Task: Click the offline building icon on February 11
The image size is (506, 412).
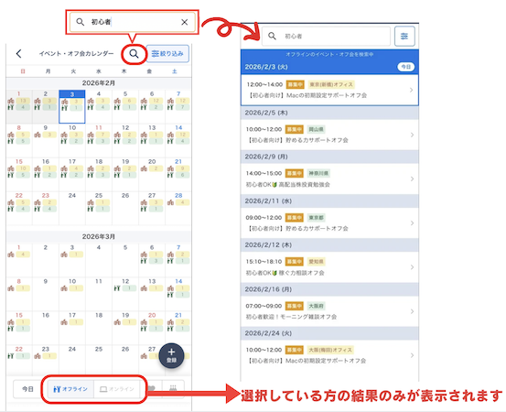Action: [91, 135]
